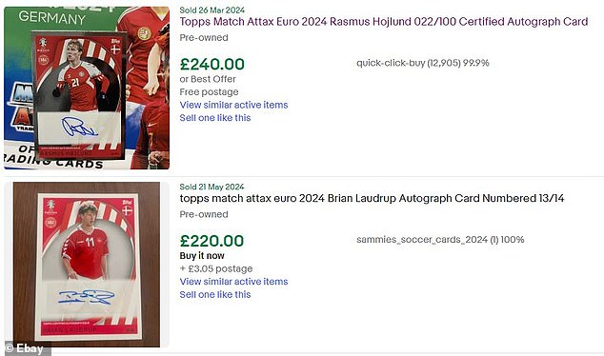The height and width of the screenshot is (356, 604).
Task: Click Sell one like this for Laudrup card
Action: tap(215, 294)
